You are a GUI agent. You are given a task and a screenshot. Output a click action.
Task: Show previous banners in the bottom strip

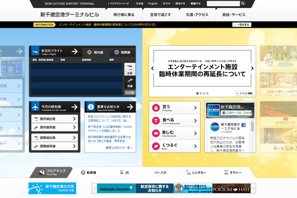(x=94, y=188)
